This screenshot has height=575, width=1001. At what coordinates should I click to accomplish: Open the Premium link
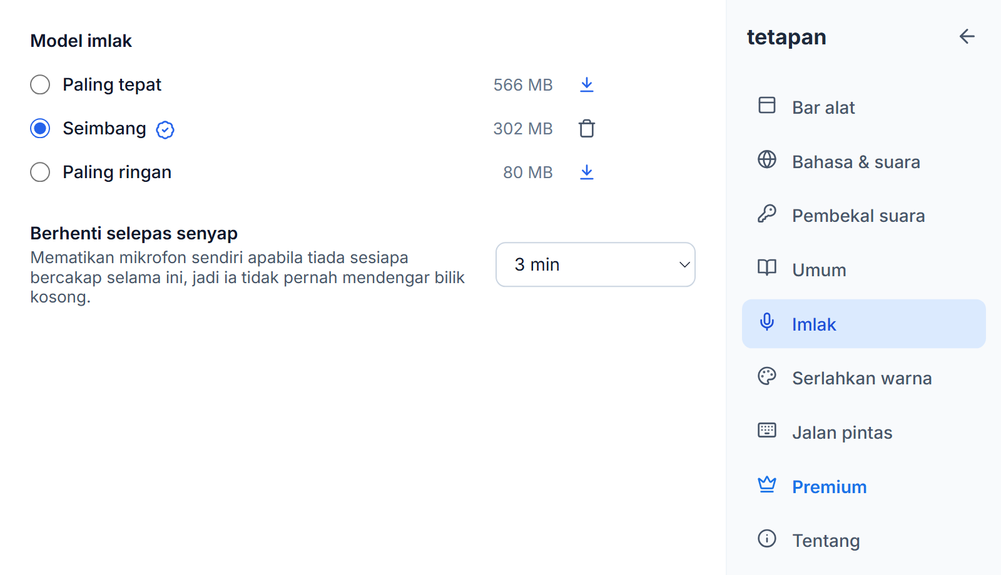pos(863,486)
